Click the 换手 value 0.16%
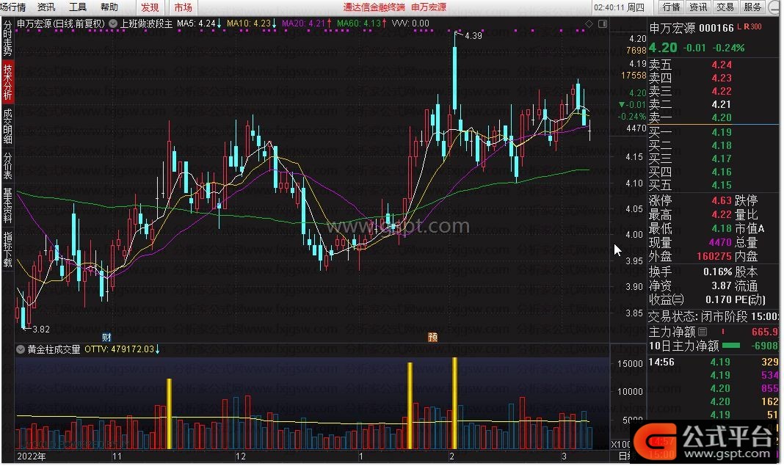The width and height of the screenshot is (784, 466). [x=717, y=272]
